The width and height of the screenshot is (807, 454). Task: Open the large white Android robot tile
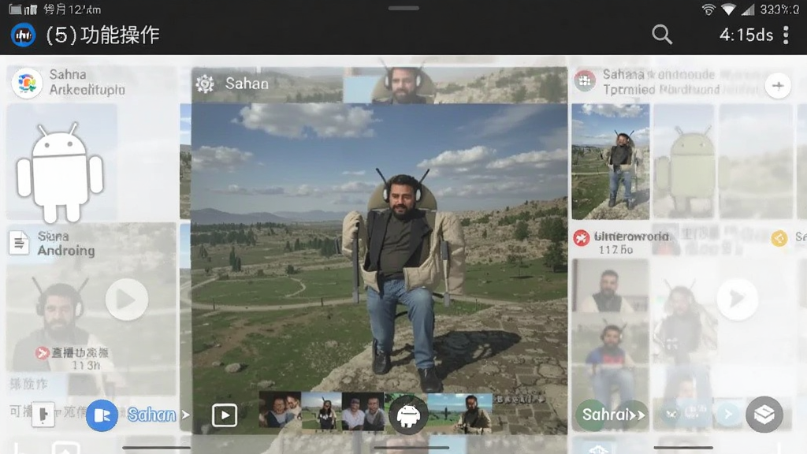tap(61, 164)
